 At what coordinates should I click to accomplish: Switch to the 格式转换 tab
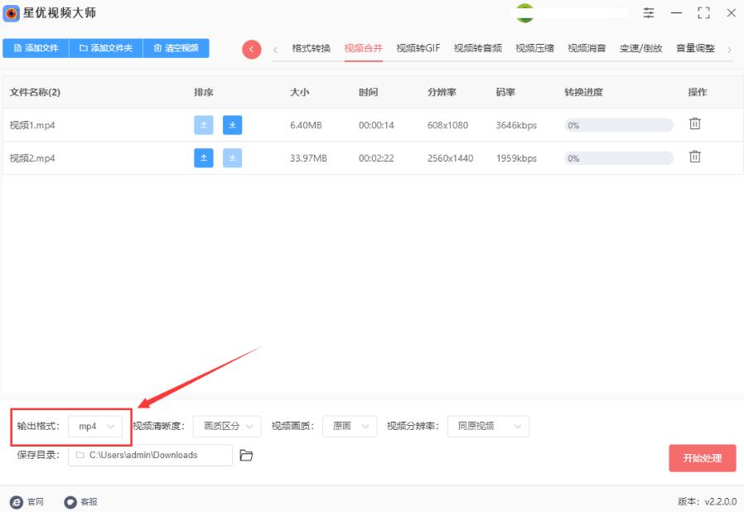pyautogui.click(x=307, y=47)
